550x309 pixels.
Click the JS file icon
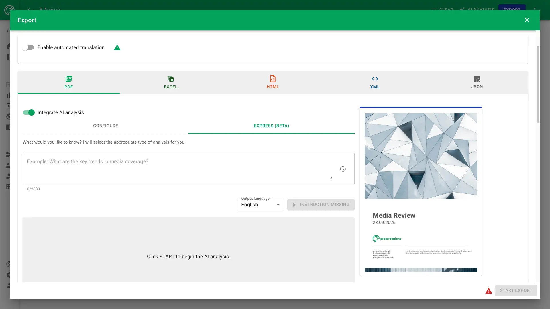pos(477,79)
